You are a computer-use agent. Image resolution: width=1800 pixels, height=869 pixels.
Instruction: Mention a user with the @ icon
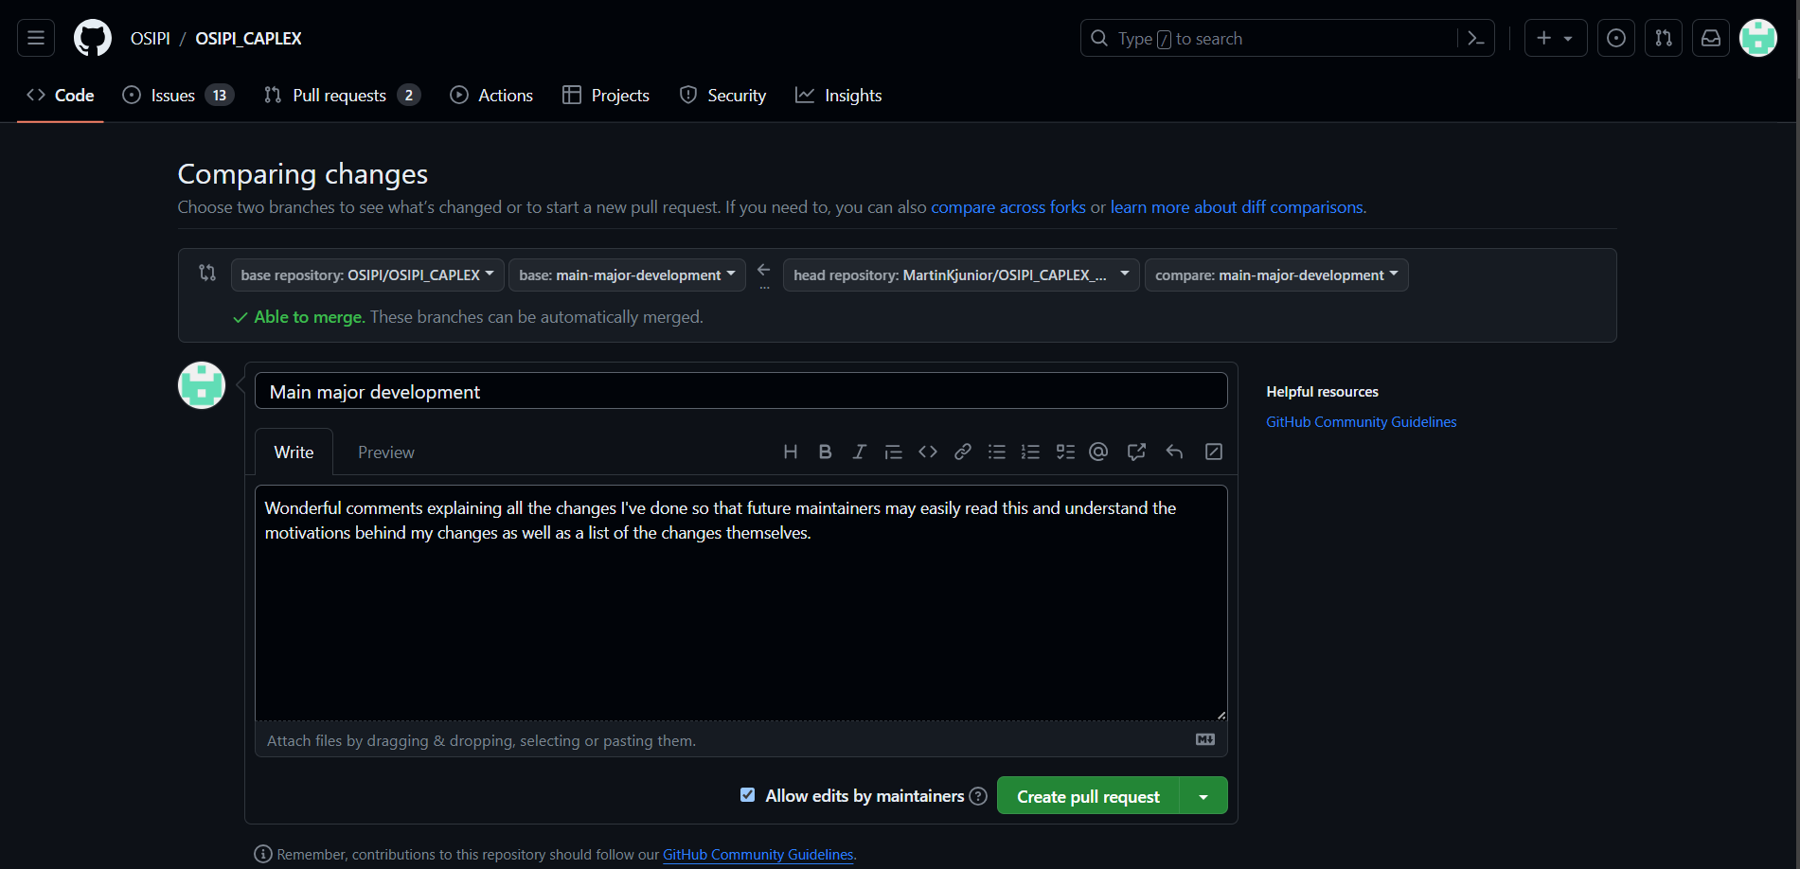coord(1098,452)
